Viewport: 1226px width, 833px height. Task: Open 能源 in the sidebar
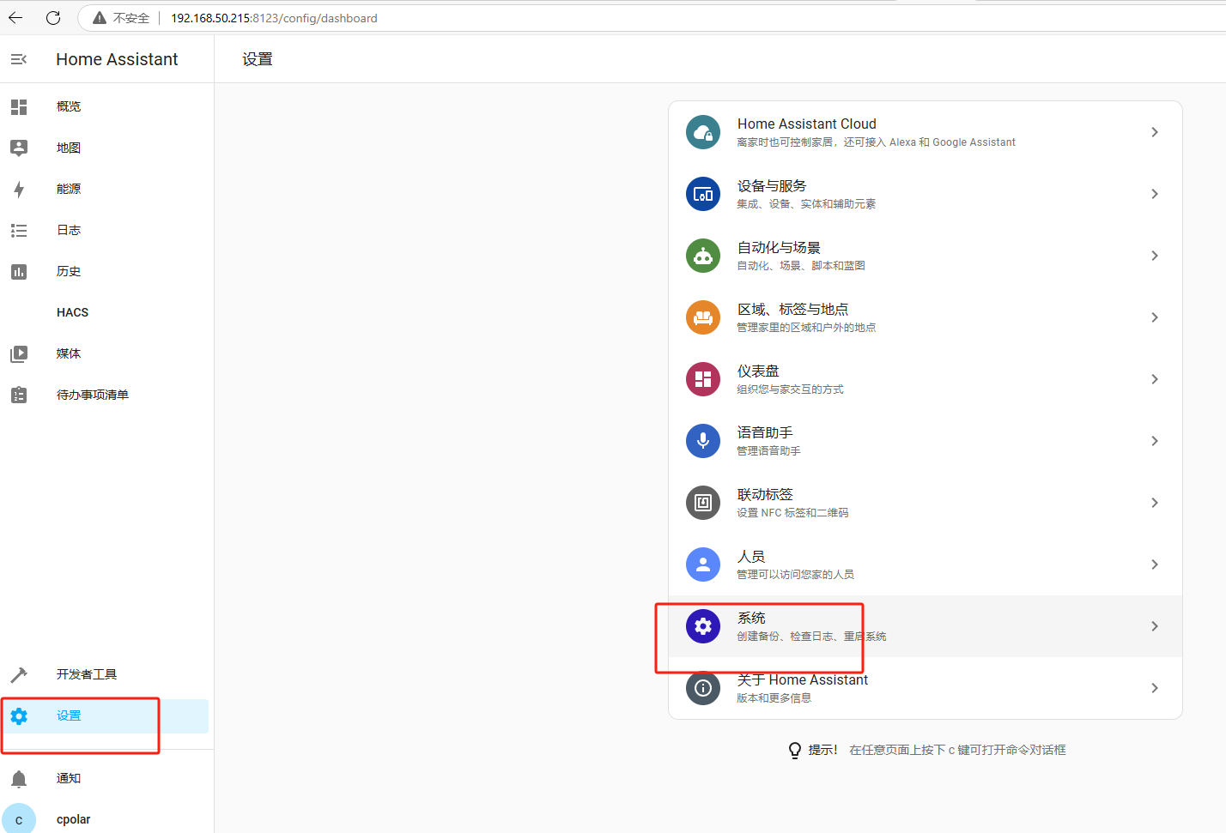click(106, 189)
